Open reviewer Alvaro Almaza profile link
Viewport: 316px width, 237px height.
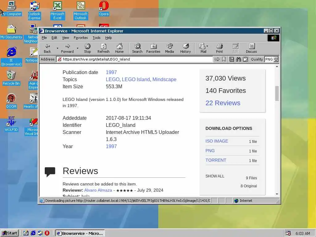coord(98,190)
